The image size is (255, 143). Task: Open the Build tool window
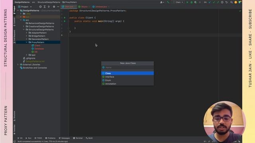89,138
